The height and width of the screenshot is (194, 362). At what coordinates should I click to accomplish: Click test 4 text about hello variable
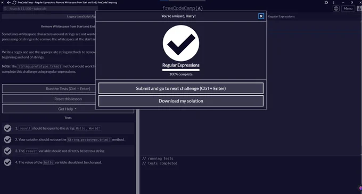[58, 162]
